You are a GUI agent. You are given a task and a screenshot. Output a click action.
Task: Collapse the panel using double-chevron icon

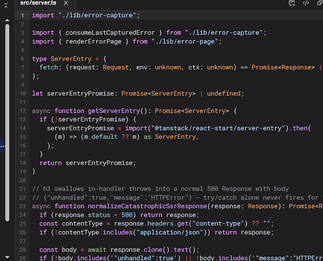click(x=6, y=5)
